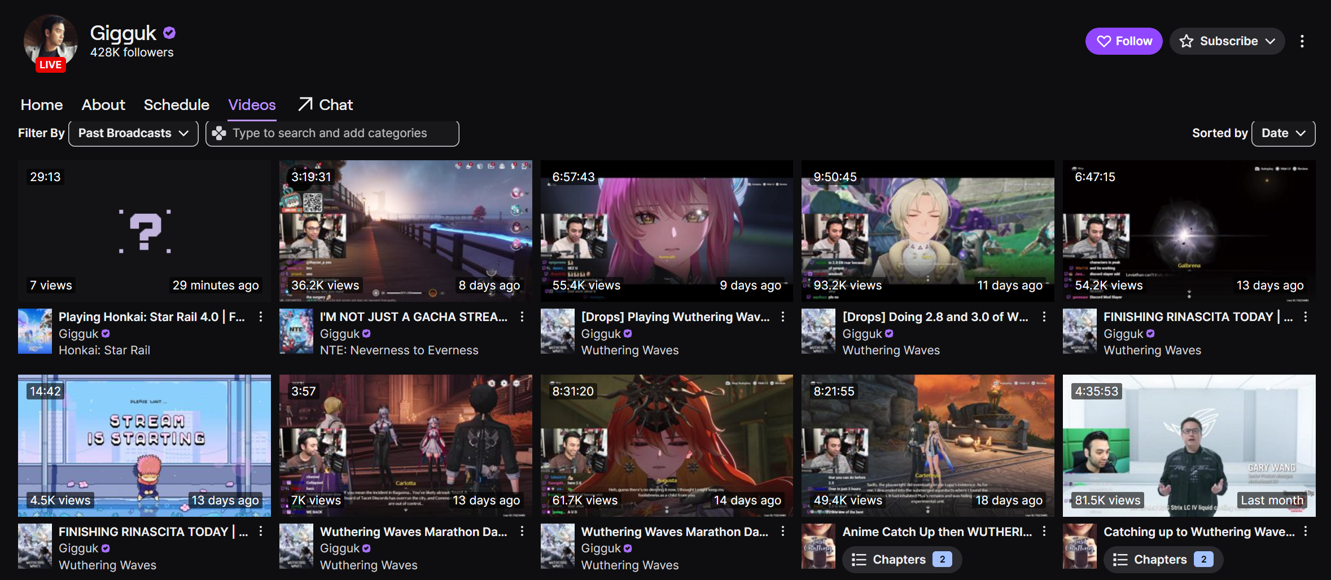Click the NTE: Neverness to Everness cover art

(x=296, y=331)
